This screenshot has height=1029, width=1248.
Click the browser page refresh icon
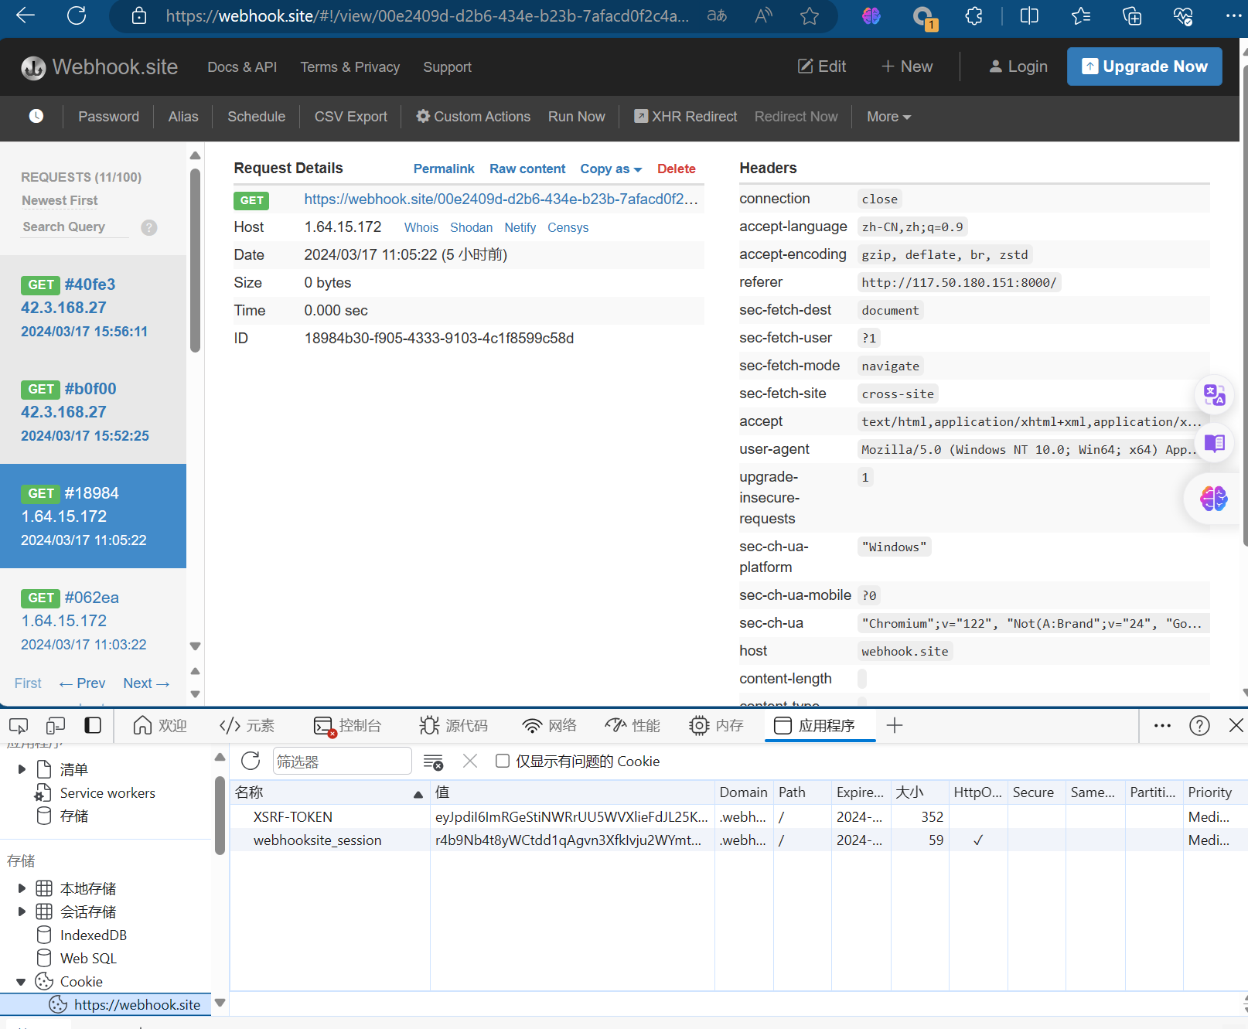click(77, 15)
